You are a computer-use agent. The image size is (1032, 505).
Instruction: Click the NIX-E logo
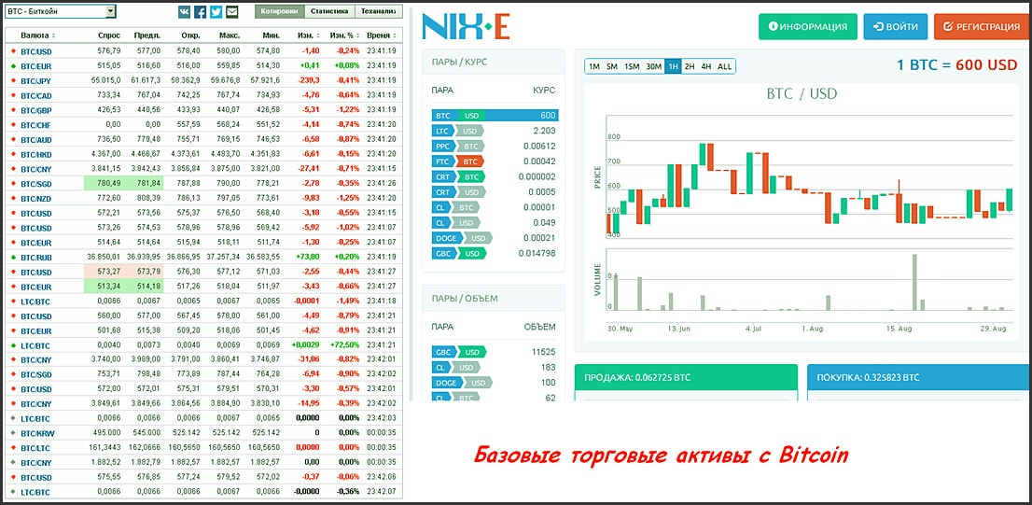(x=466, y=26)
